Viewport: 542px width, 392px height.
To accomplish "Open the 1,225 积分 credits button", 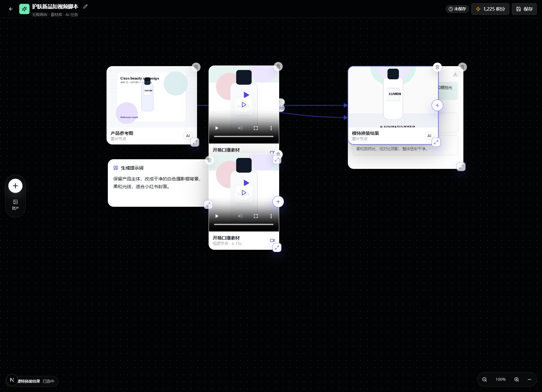I will click(x=490, y=9).
